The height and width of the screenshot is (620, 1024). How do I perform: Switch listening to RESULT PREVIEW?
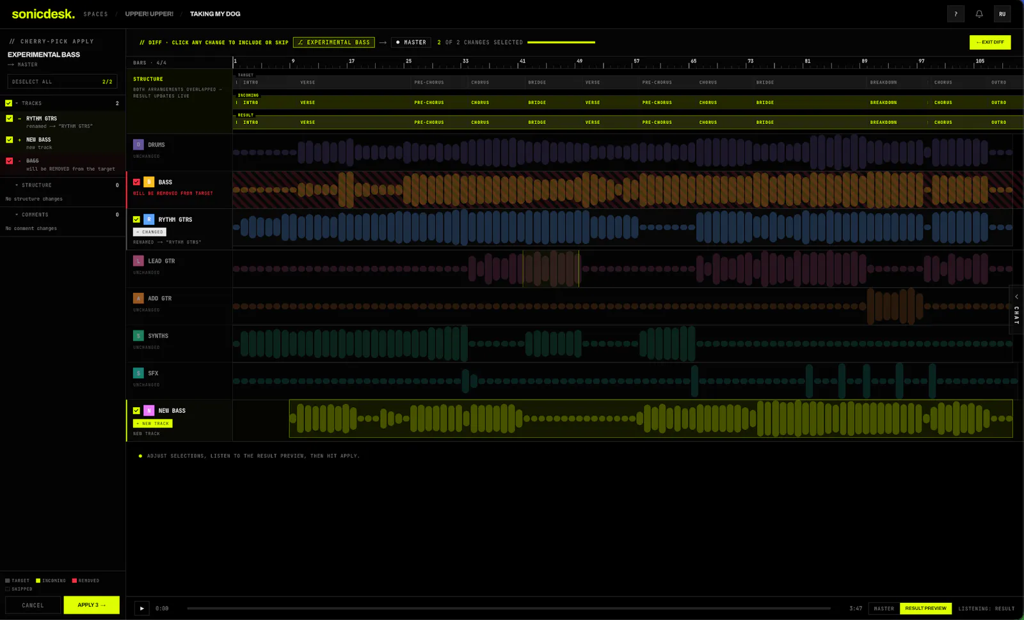pos(925,608)
